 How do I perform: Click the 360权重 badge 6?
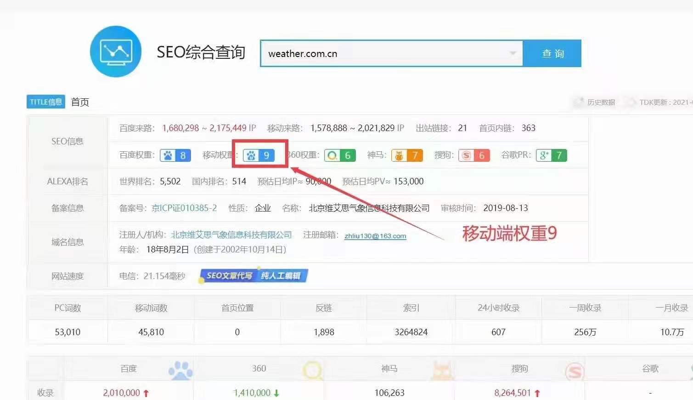pos(340,155)
